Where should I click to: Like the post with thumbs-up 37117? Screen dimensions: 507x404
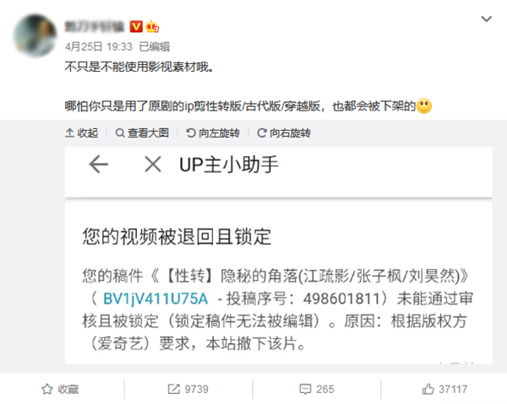(444, 389)
